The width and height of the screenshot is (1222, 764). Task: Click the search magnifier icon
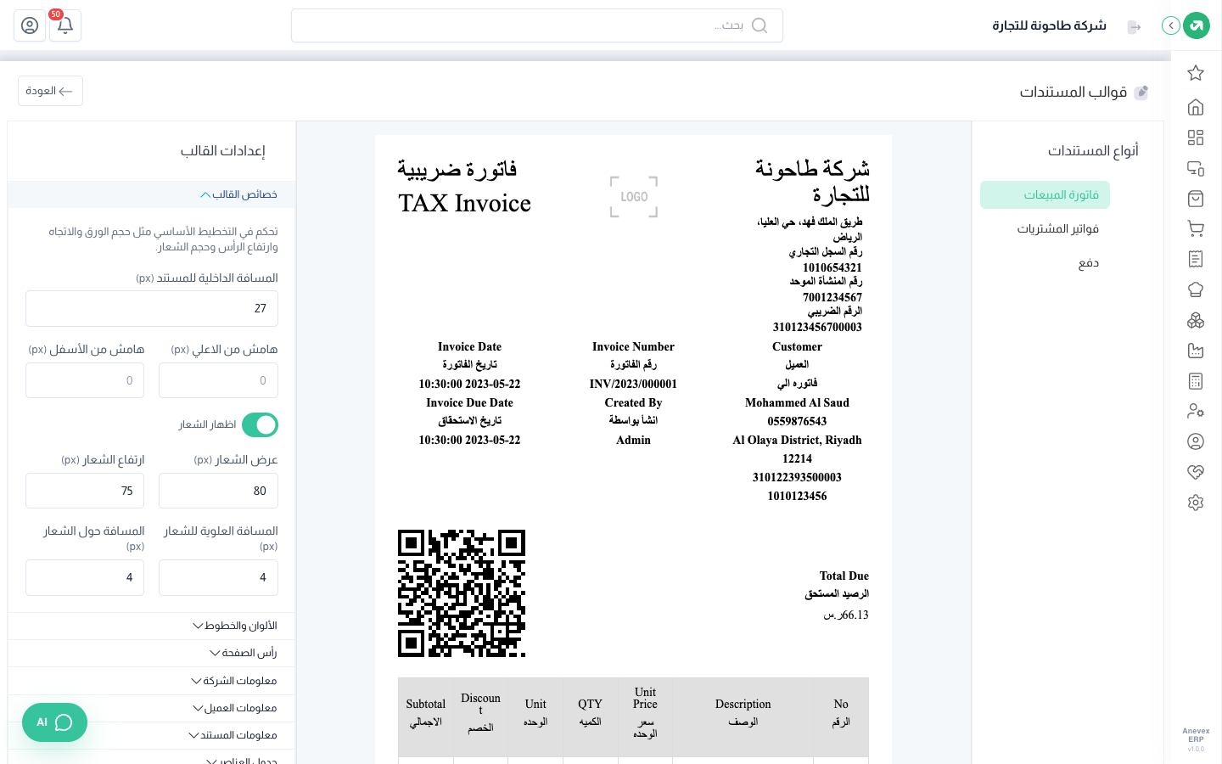[760, 25]
